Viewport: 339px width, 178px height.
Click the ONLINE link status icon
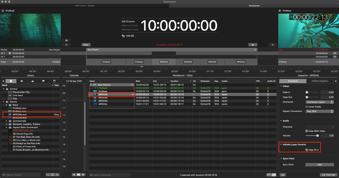tap(123, 36)
